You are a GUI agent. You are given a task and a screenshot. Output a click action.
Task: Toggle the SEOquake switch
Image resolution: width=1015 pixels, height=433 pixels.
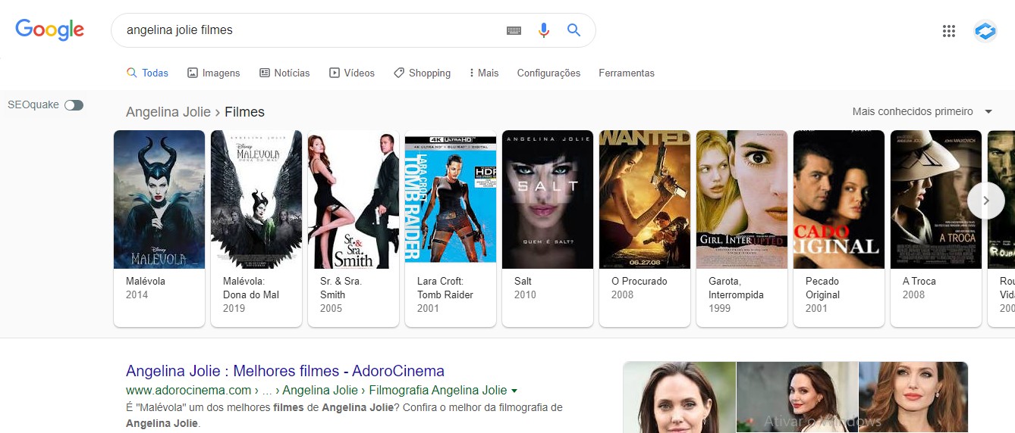pyautogui.click(x=74, y=105)
